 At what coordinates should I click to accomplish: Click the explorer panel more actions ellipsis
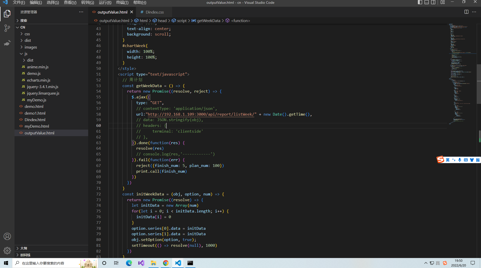pos(81,12)
